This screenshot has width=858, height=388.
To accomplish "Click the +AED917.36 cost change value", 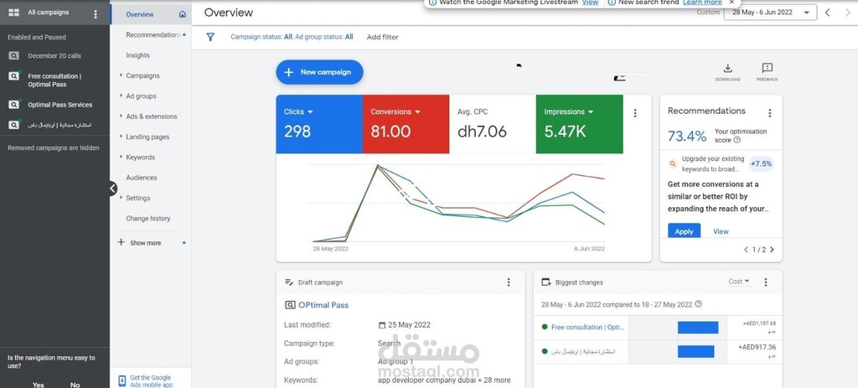I will [x=757, y=347].
